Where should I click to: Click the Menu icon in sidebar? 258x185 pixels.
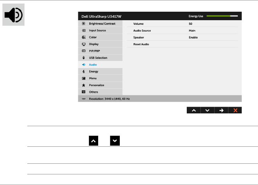pyautogui.click(x=84, y=78)
